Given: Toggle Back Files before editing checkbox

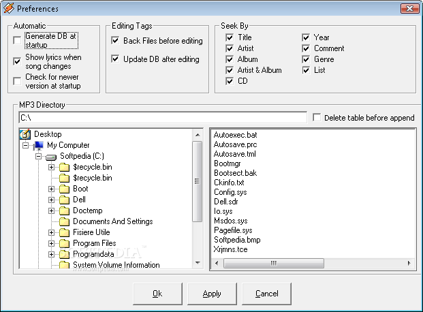Looking at the screenshot, I should (x=115, y=40).
